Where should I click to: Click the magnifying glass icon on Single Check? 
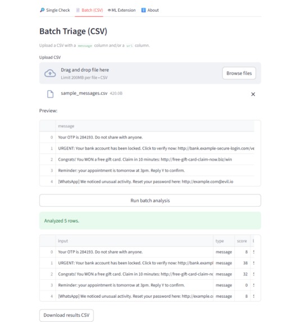point(42,10)
